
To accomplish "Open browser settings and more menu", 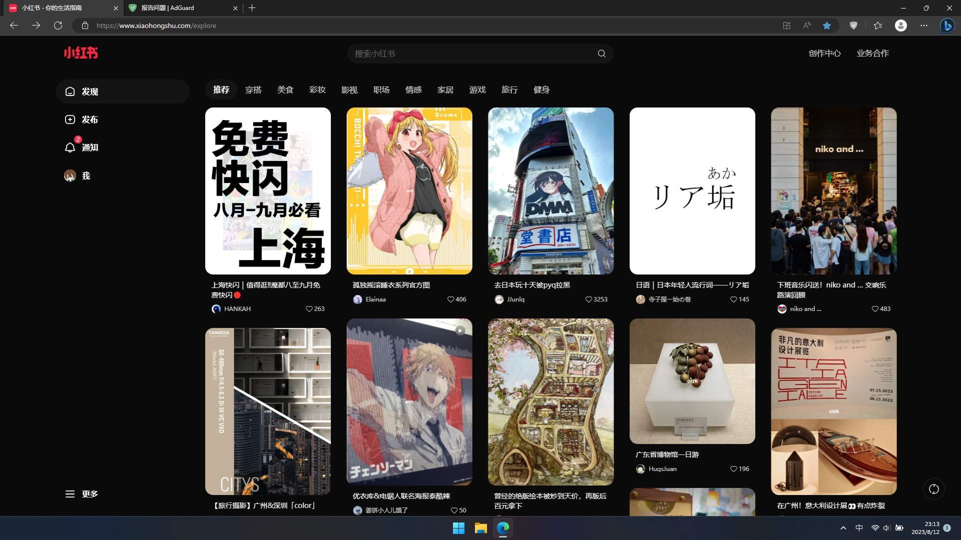I will point(923,25).
